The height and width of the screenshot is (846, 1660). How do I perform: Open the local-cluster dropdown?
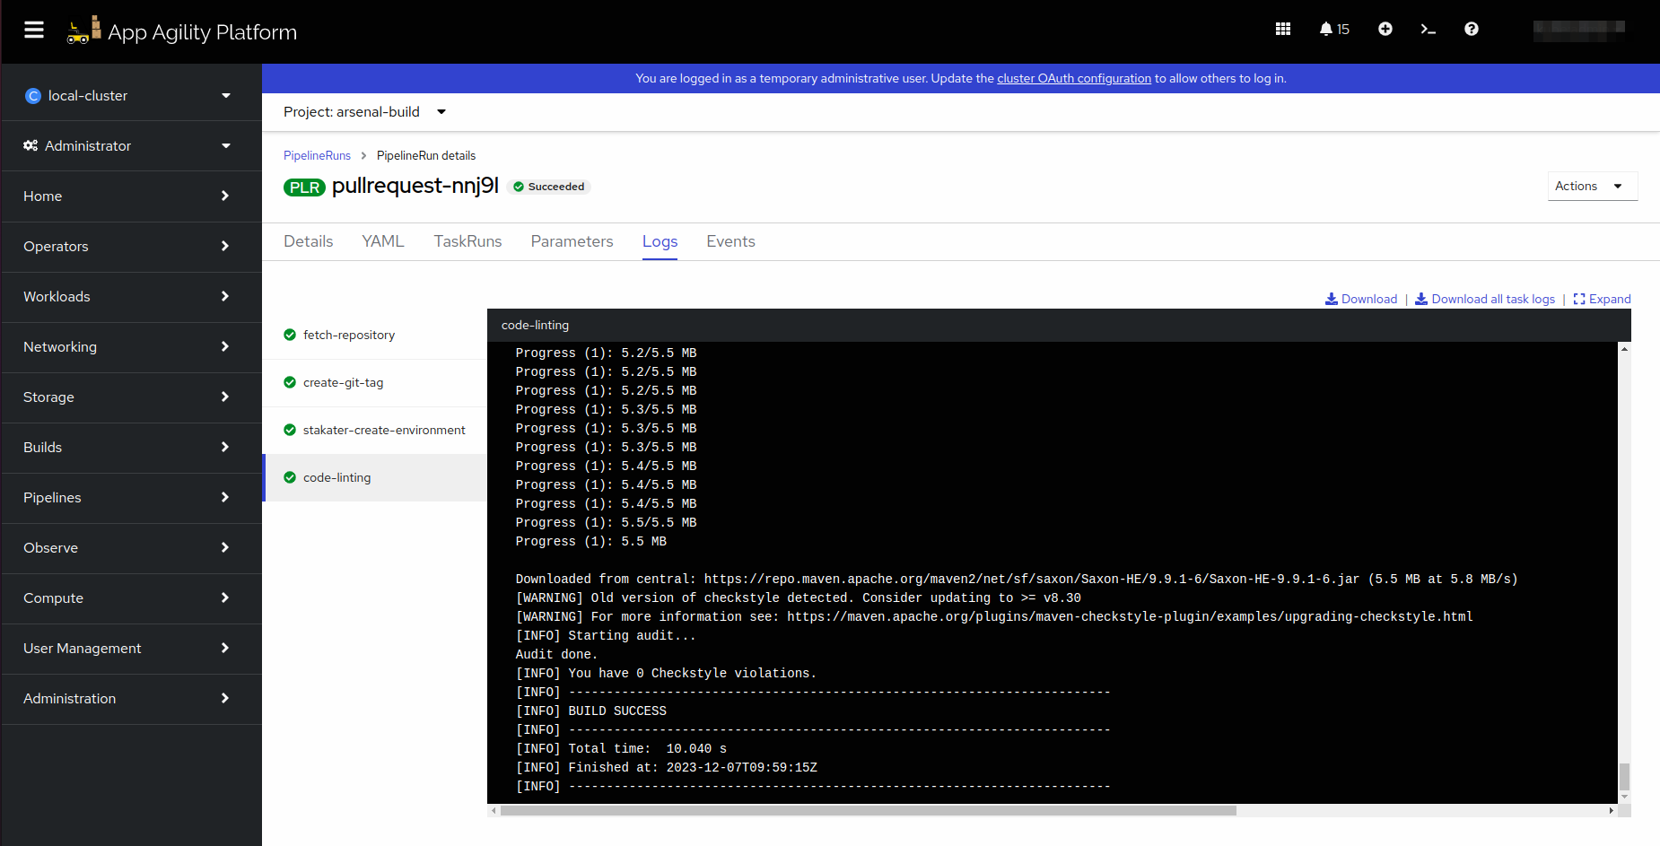point(131,96)
